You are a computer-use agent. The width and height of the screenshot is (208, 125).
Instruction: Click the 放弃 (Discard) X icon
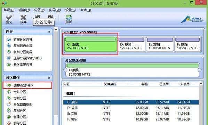(23, 17)
